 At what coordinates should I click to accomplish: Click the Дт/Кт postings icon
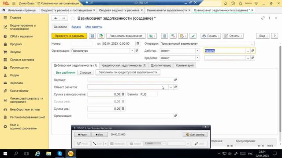pyautogui.click(x=173, y=36)
